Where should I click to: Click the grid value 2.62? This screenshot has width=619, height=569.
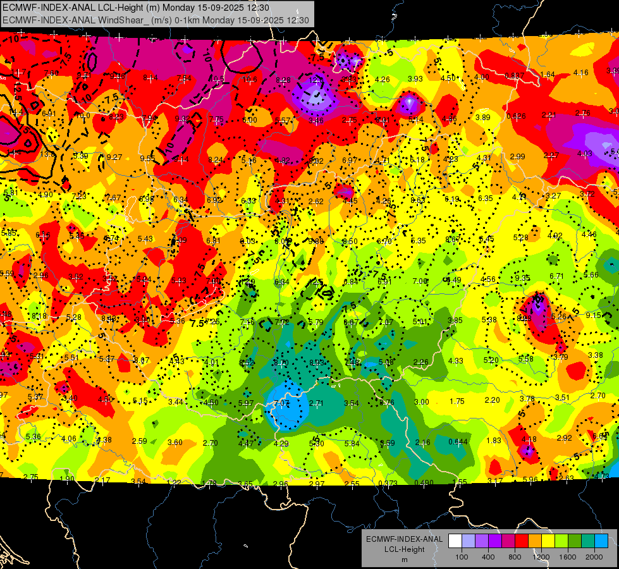click(x=316, y=202)
